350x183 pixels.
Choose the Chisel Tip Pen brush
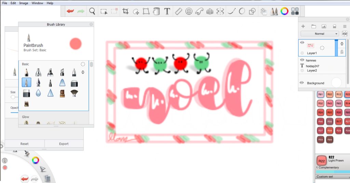click(62, 72)
